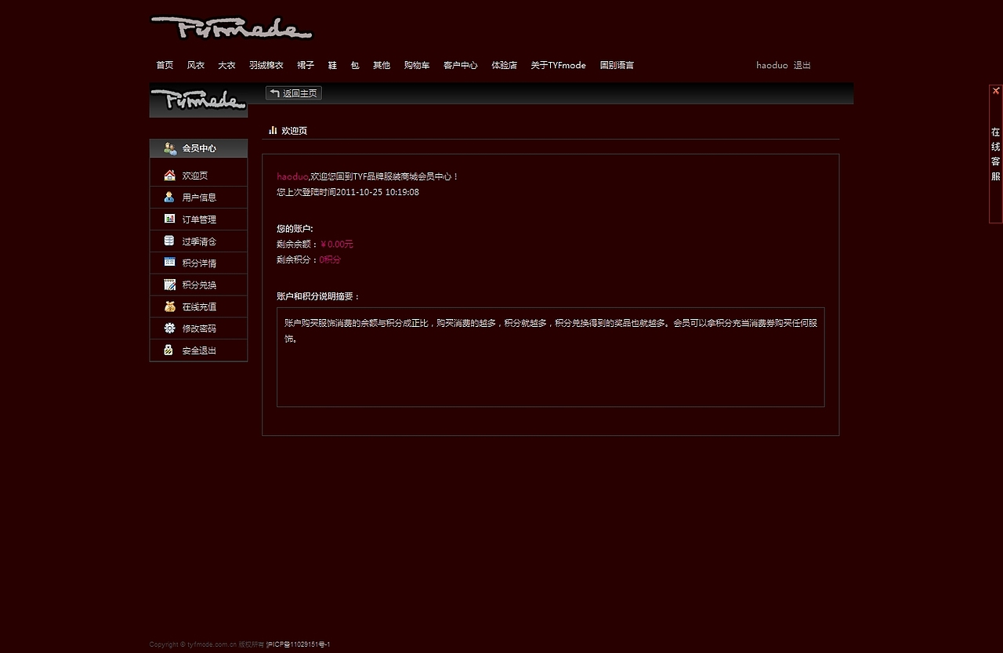
Task: Select the 会员中心 members header icon
Action: tap(169, 148)
